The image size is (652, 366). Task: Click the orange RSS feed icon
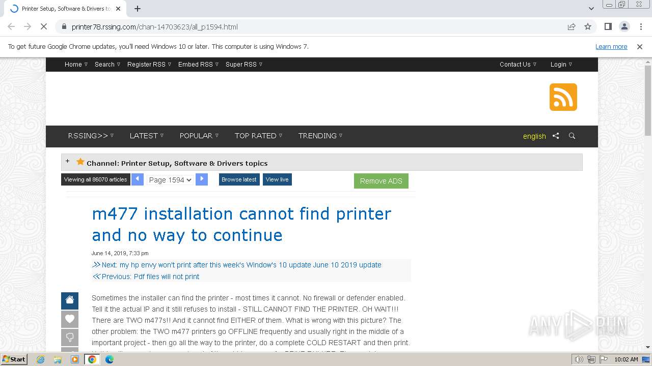(x=563, y=97)
